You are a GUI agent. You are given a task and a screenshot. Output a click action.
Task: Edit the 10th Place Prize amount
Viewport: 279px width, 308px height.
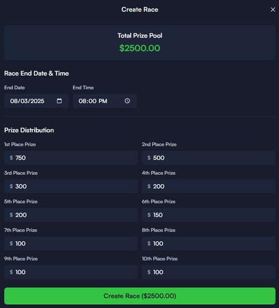pos(209,272)
